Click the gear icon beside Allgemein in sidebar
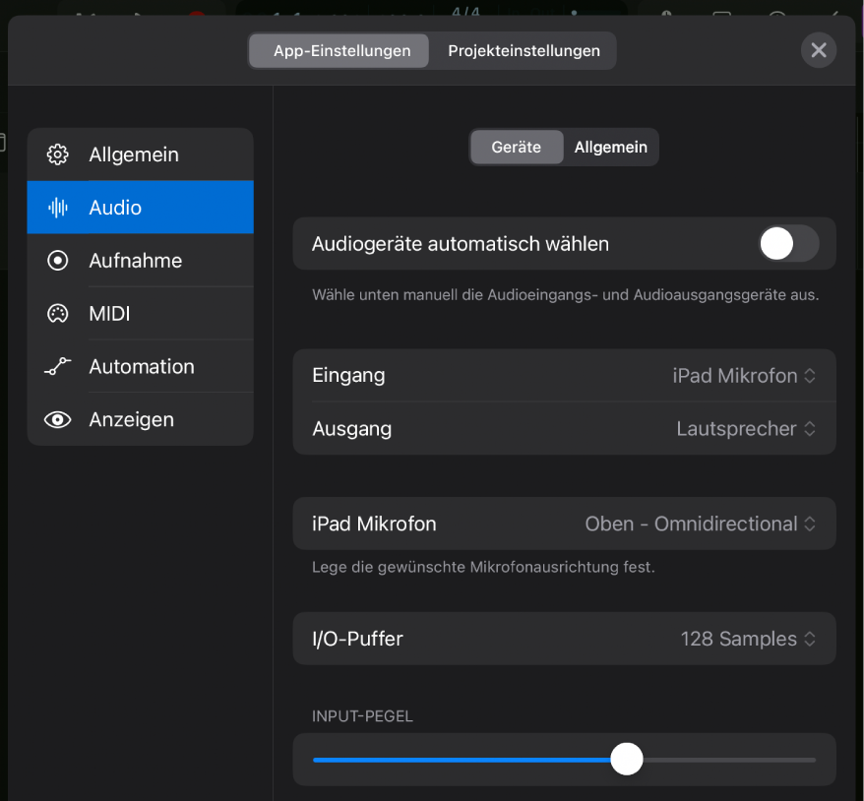 [x=58, y=154]
